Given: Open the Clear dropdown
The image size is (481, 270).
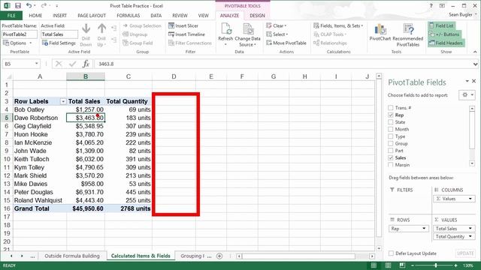Looking at the screenshot, I should click(276, 25).
